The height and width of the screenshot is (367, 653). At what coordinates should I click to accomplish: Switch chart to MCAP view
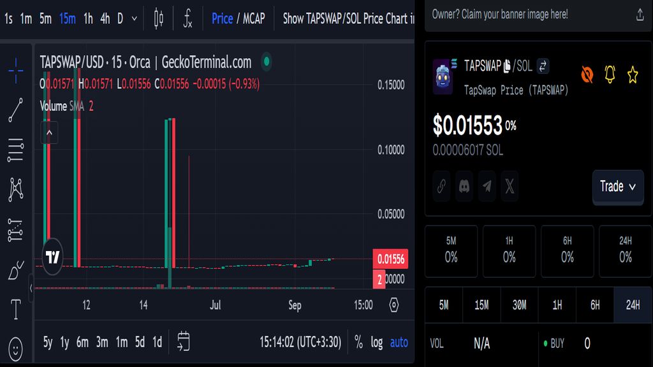254,18
